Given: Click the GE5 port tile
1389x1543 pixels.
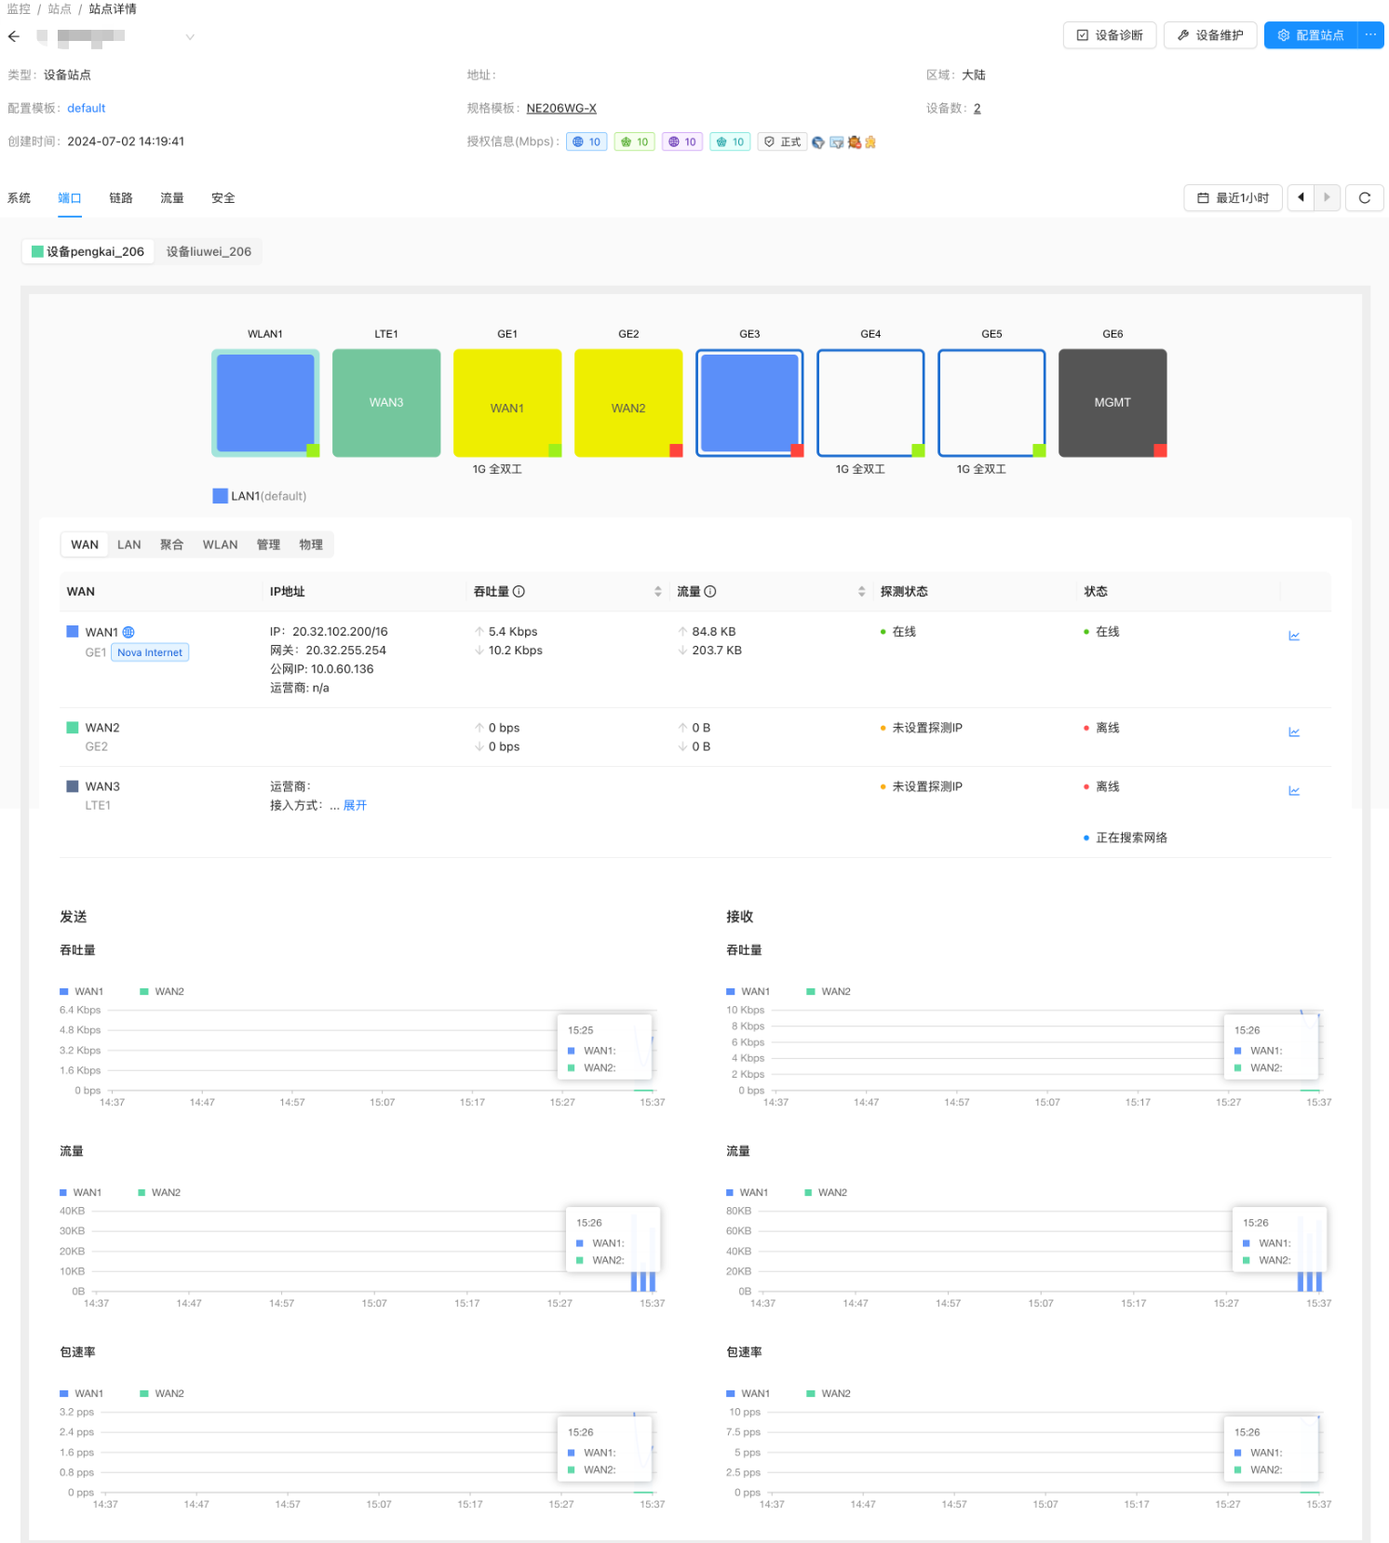Looking at the screenshot, I should 991,403.
